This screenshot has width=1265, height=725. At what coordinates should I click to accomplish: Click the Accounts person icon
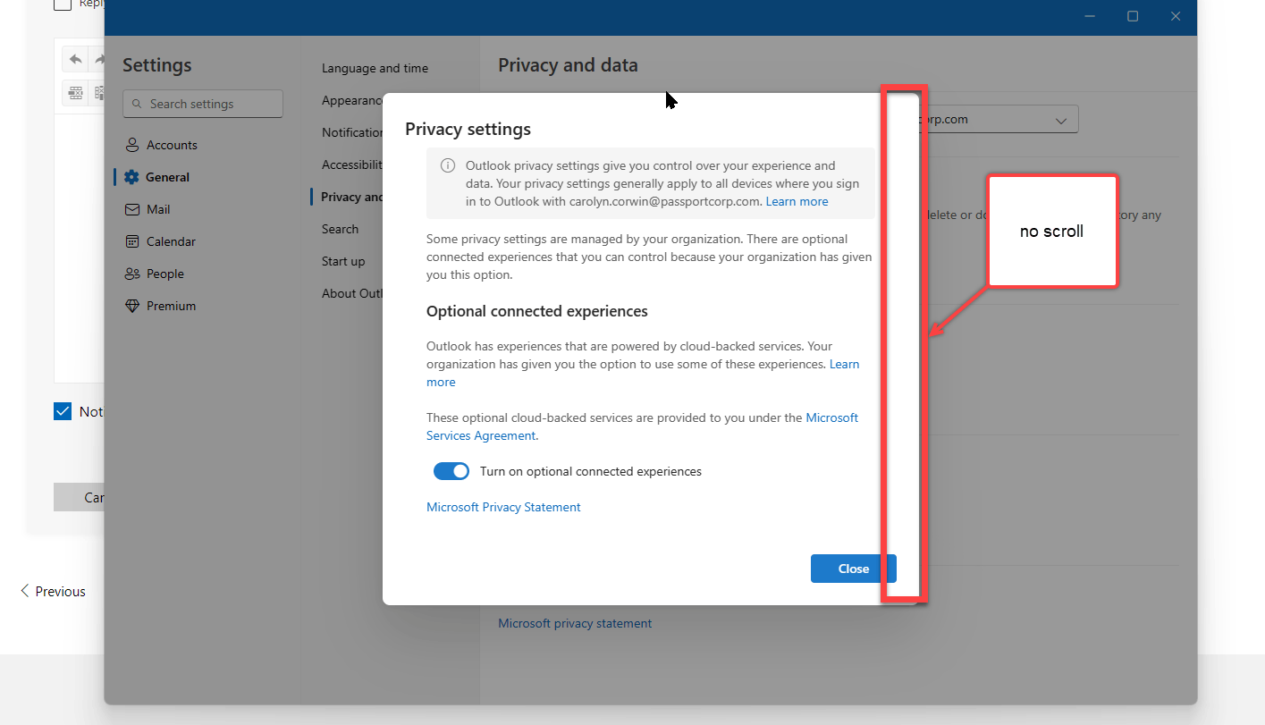tap(132, 145)
